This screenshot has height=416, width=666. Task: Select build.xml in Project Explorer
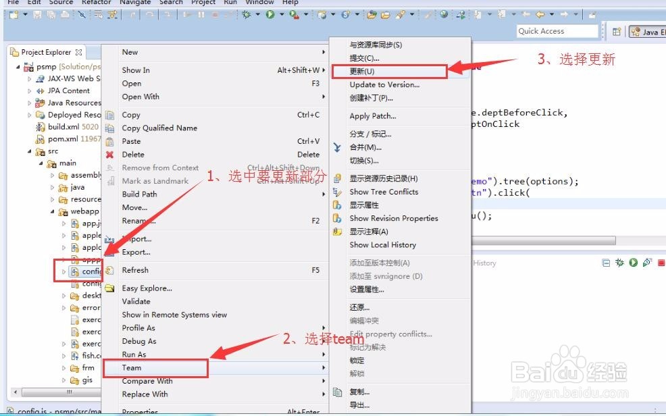pyautogui.click(x=68, y=127)
